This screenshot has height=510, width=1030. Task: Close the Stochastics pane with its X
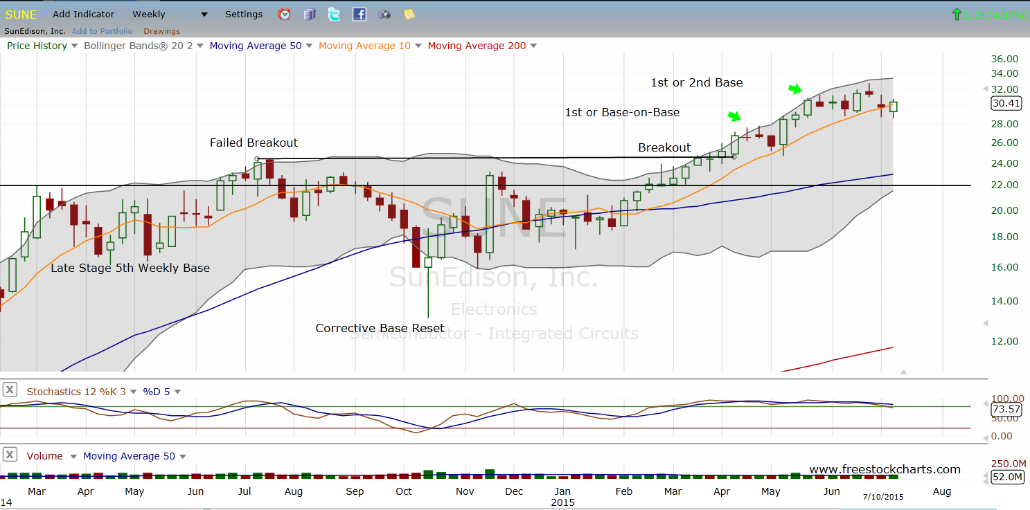point(10,390)
